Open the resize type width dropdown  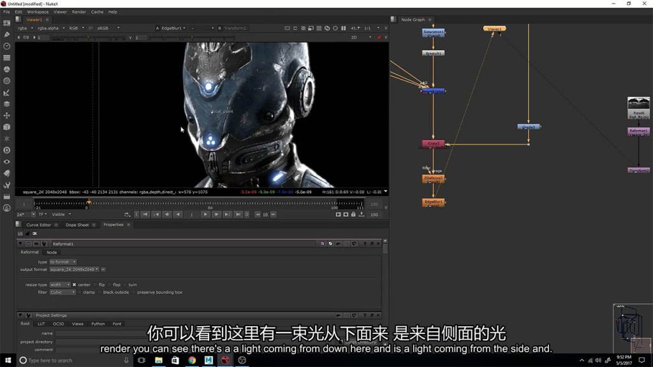click(59, 285)
